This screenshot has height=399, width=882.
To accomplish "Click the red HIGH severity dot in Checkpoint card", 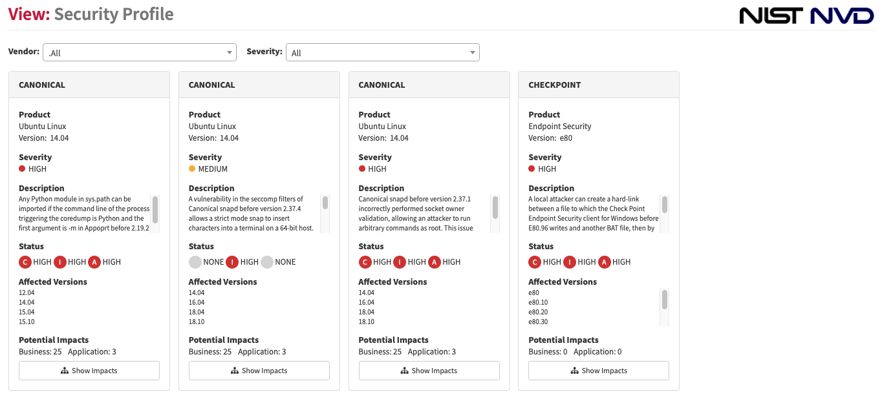I will 532,169.
